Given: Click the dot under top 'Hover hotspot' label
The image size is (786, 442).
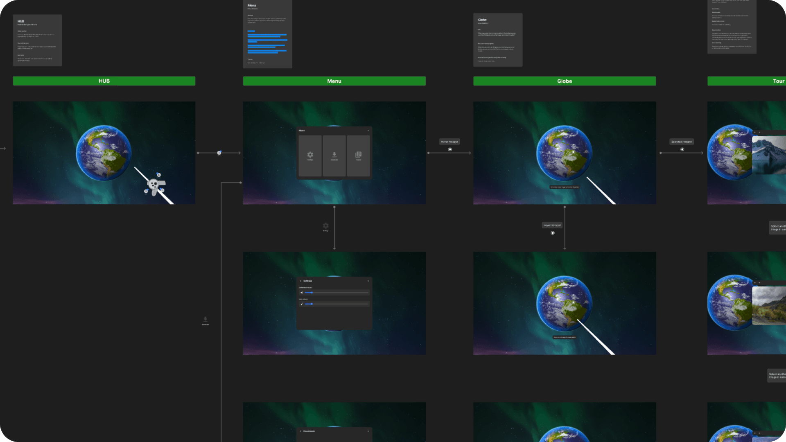Looking at the screenshot, I should (x=450, y=149).
